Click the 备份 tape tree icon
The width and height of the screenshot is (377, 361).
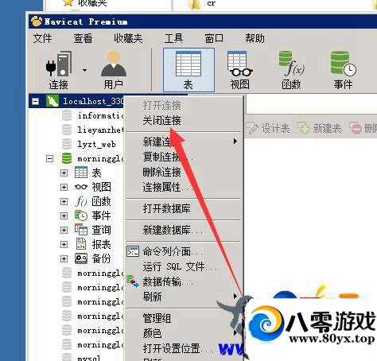coord(81,258)
